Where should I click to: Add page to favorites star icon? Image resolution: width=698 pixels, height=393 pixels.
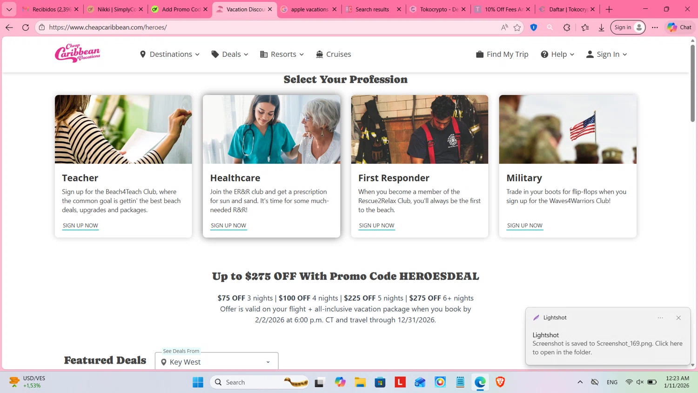(x=517, y=27)
